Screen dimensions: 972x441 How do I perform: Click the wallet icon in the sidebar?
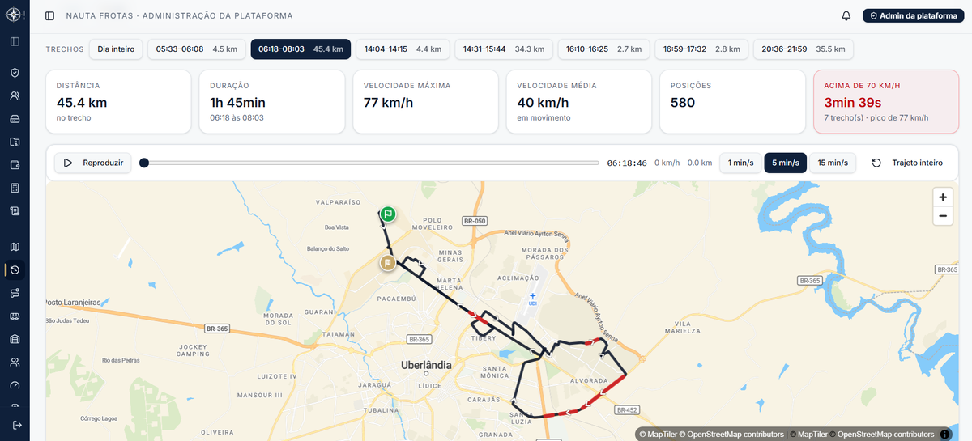15,165
